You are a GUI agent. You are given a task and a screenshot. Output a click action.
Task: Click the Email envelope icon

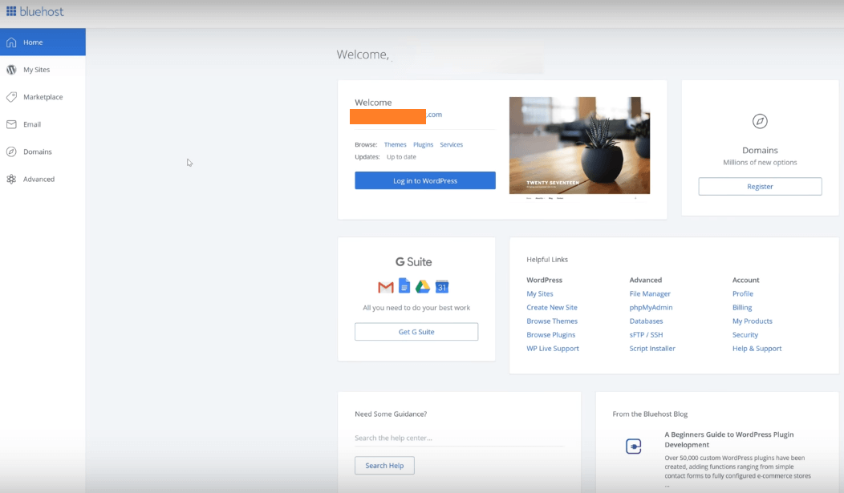pos(11,124)
